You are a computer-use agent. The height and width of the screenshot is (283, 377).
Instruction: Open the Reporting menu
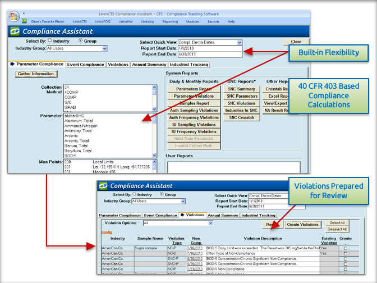click(170, 21)
